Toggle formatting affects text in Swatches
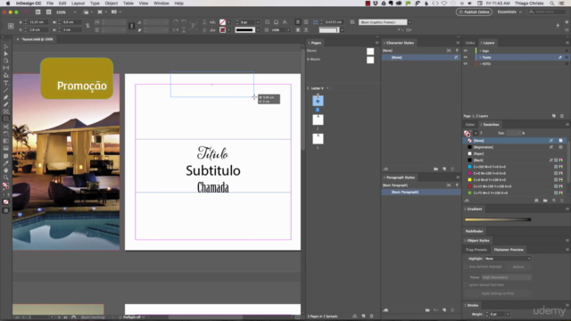 point(481,133)
